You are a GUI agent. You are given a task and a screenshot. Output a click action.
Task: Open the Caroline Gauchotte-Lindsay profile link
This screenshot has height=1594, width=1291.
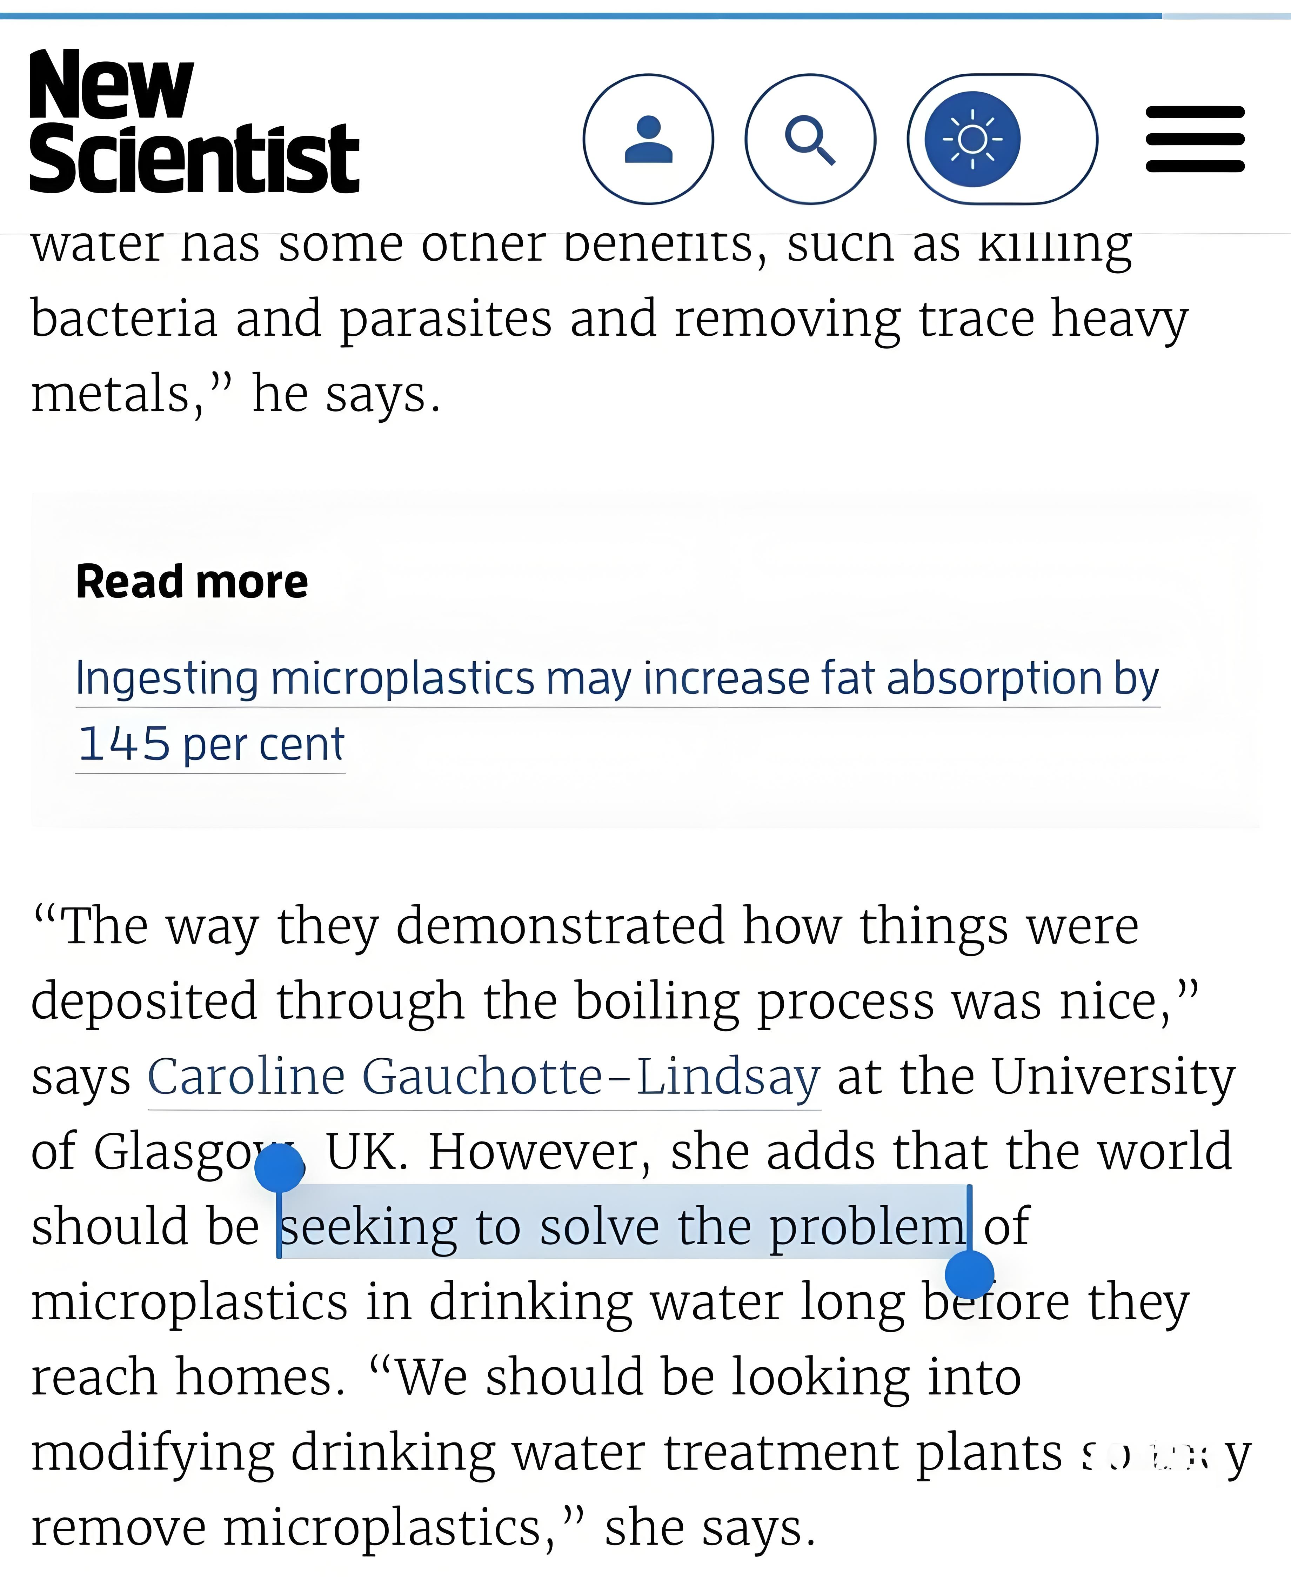click(x=484, y=1077)
